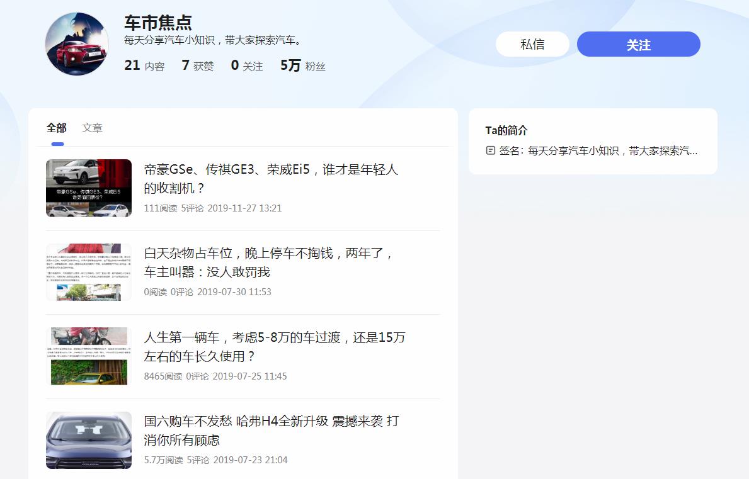Click the 7 获赞 count
Screen dimensions: 749x479
point(198,65)
